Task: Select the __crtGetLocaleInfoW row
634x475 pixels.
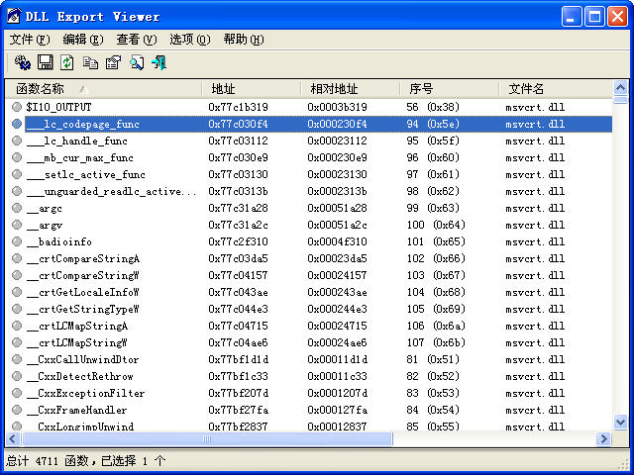Action: [x=309, y=292]
